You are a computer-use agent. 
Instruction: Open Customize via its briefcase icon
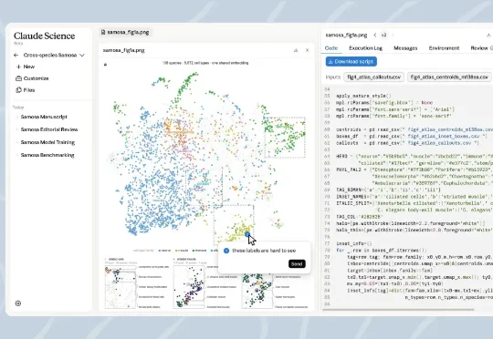18,78
